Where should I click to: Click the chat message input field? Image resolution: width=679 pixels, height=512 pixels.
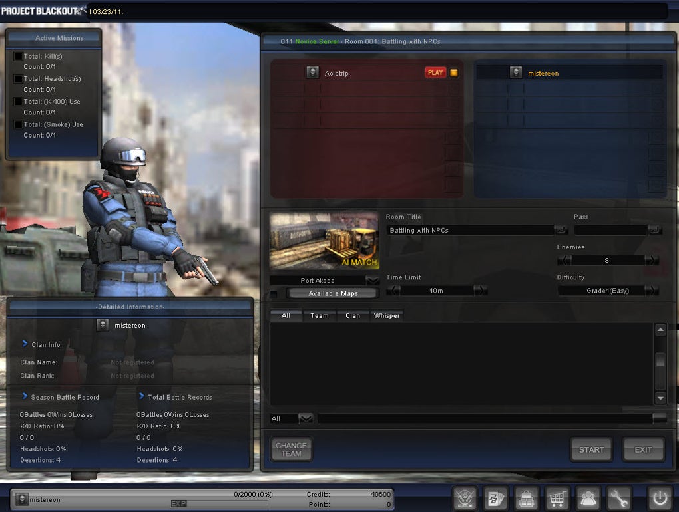pyautogui.click(x=485, y=418)
